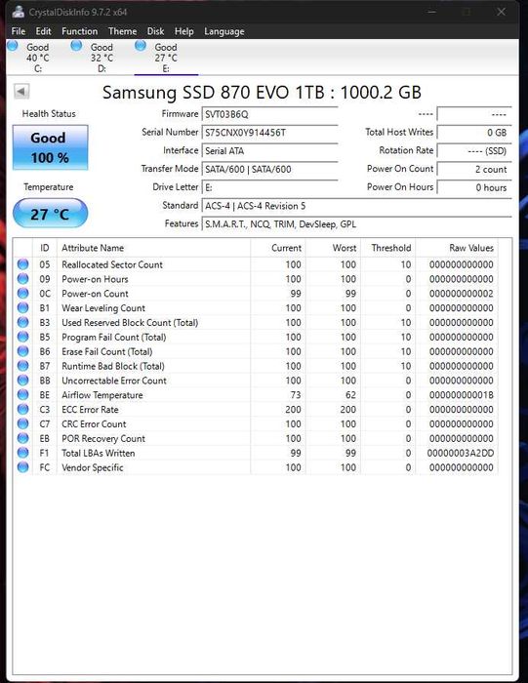
Task: Select the Airflow Temperature attribute name
Action: 102,394
